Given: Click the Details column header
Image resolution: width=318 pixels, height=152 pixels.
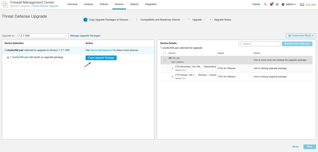Looking at the screenshot, I should 257,53.
